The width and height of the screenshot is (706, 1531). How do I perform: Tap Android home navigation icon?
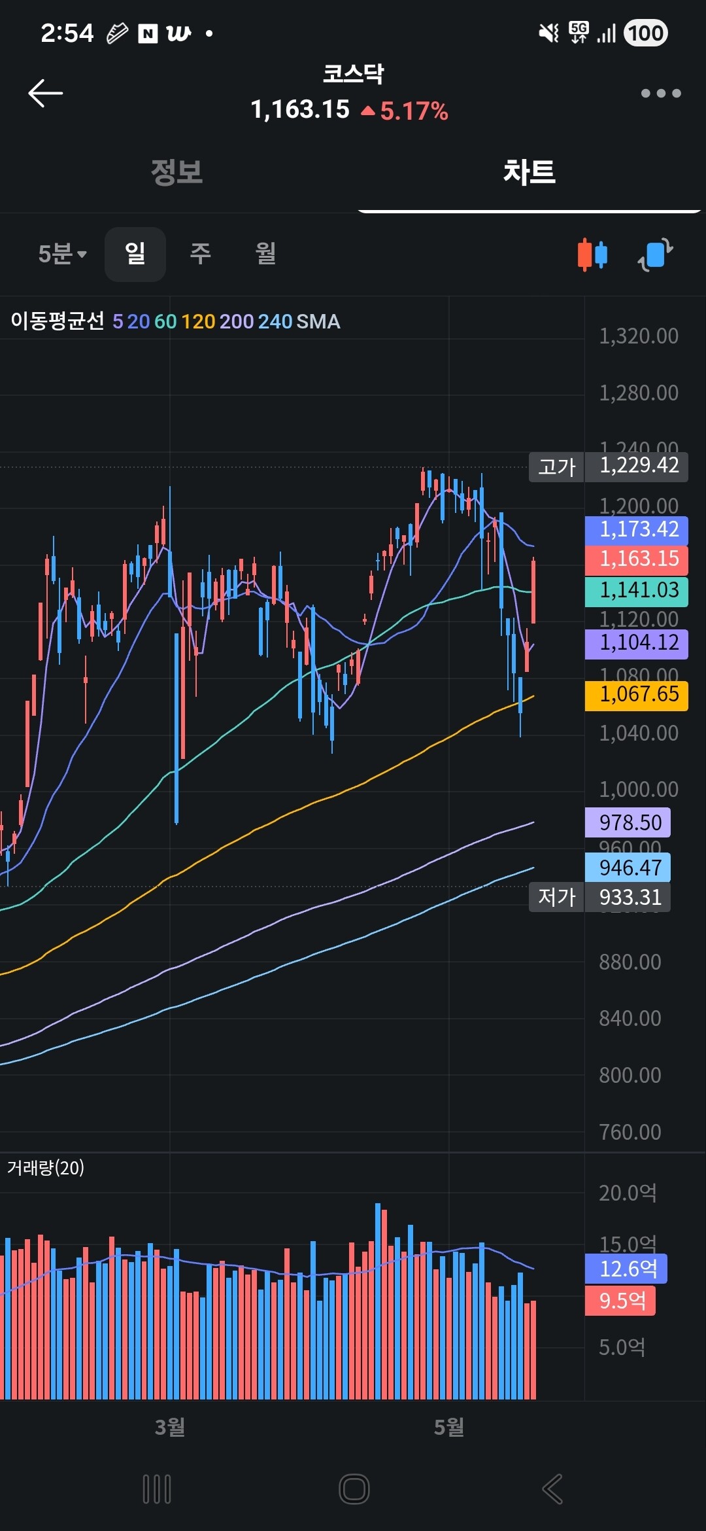[354, 1489]
